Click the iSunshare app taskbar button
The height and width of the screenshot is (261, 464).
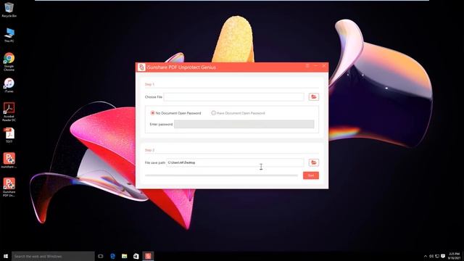(x=148, y=256)
